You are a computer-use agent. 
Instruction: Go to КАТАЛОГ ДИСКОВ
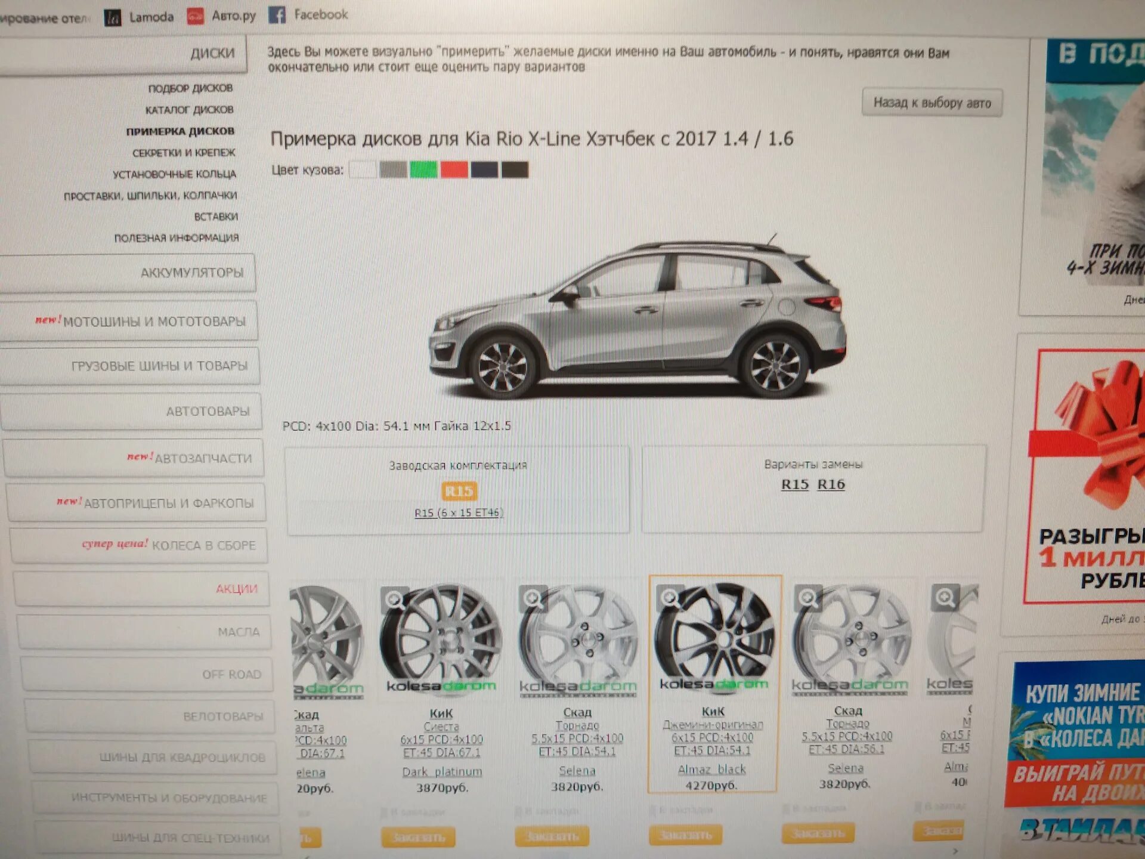coord(189,110)
